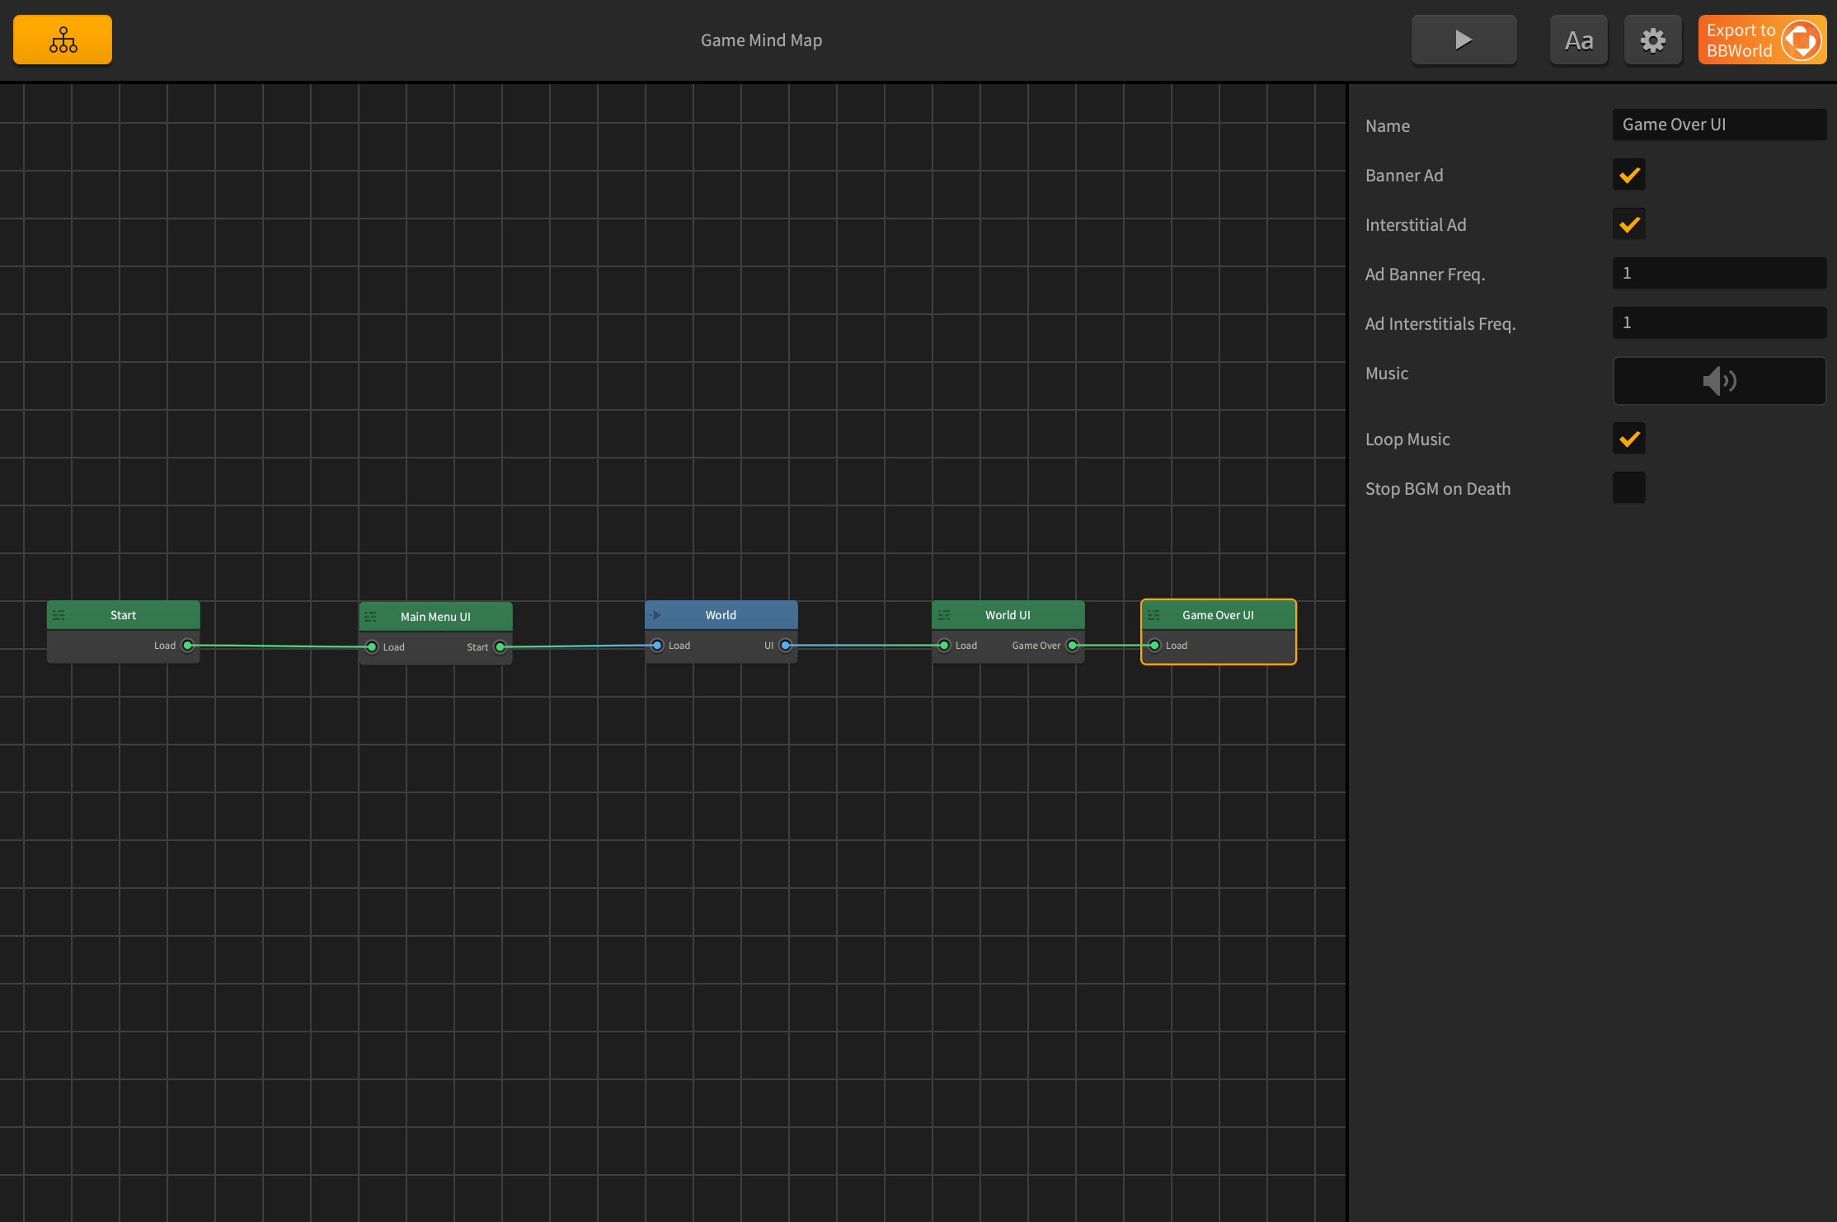Click the mind map hierarchy icon button

pyautogui.click(x=63, y=40)
